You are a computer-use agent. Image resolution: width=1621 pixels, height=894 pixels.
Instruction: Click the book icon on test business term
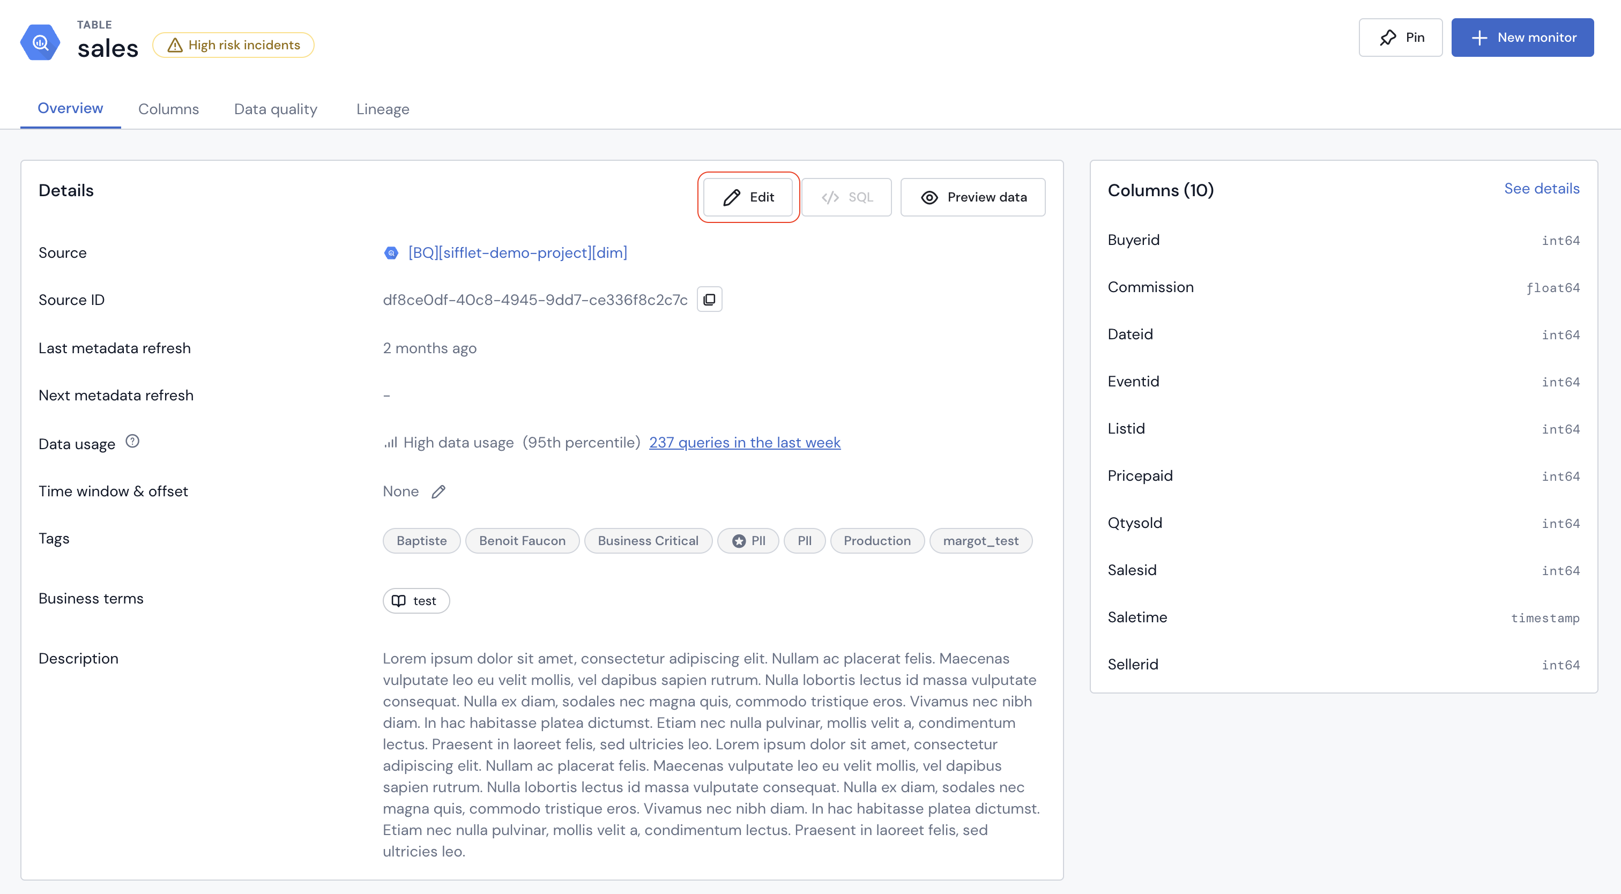[x=399, y=601]
